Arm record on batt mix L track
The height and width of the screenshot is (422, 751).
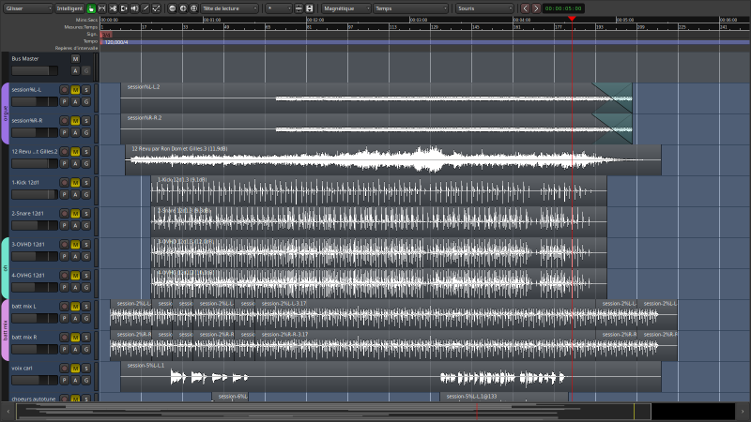(64, 307)
